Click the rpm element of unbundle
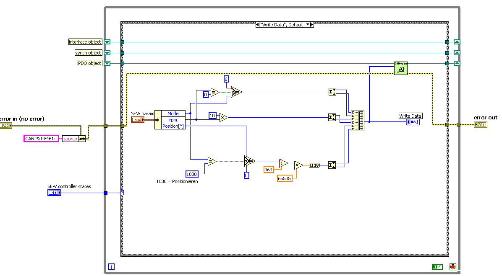 (x=173, y=120)
